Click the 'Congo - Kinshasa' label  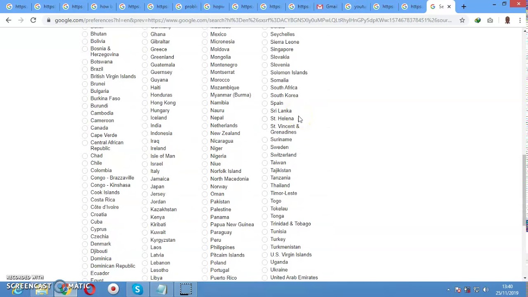[x=111, y=185]
